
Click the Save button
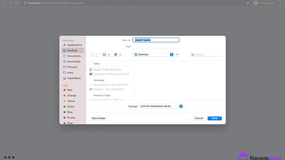pos(215,118)
